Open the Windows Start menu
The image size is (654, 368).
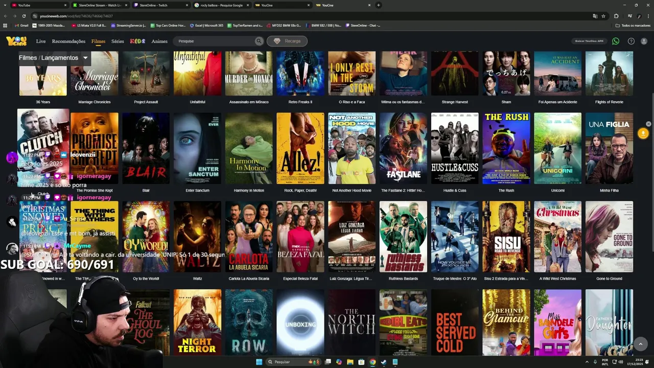[x=259, y=362]
